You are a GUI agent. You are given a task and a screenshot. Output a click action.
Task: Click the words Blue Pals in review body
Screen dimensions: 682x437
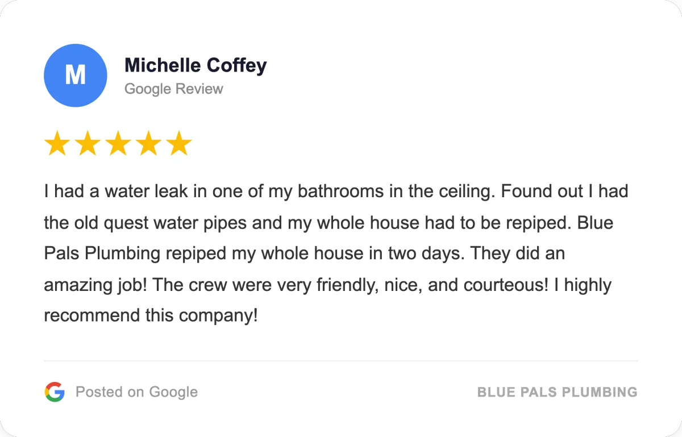click(x=596, y=223)
